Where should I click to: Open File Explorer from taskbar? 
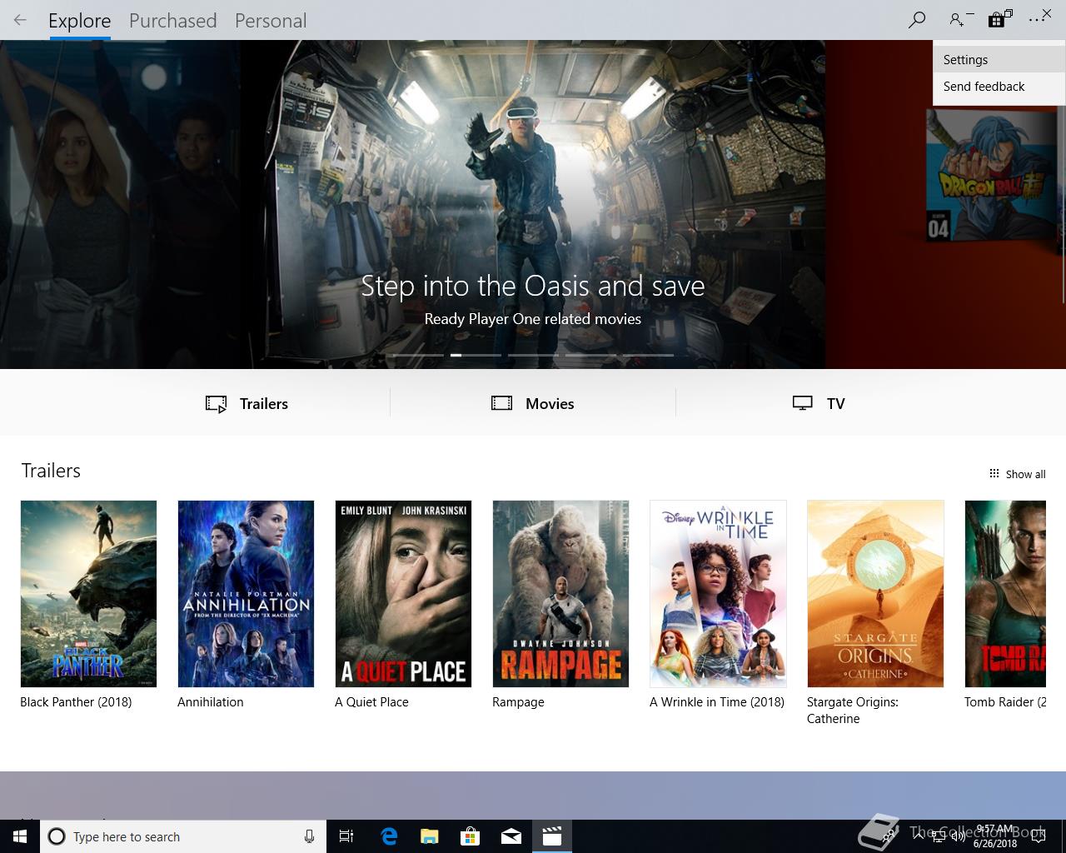pos(430,836)
